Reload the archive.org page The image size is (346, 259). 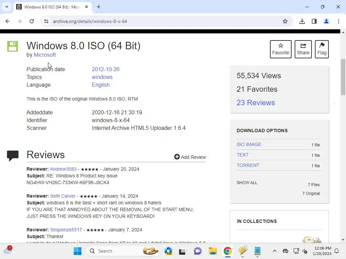point(32,21)
